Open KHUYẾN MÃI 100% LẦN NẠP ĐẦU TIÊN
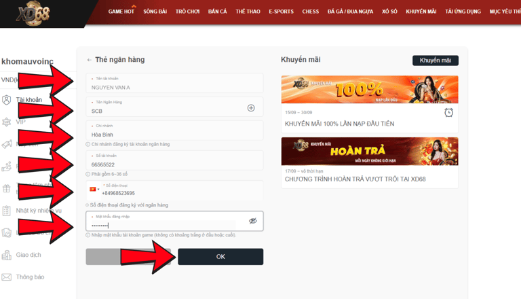This screenshot has width=521, height=299. pos(339,124)
